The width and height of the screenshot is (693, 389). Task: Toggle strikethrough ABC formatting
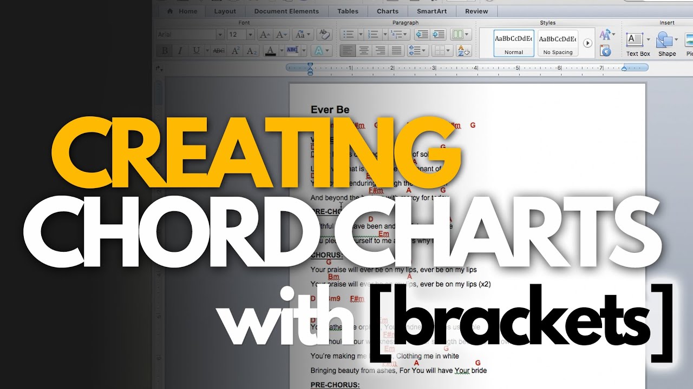219,51
